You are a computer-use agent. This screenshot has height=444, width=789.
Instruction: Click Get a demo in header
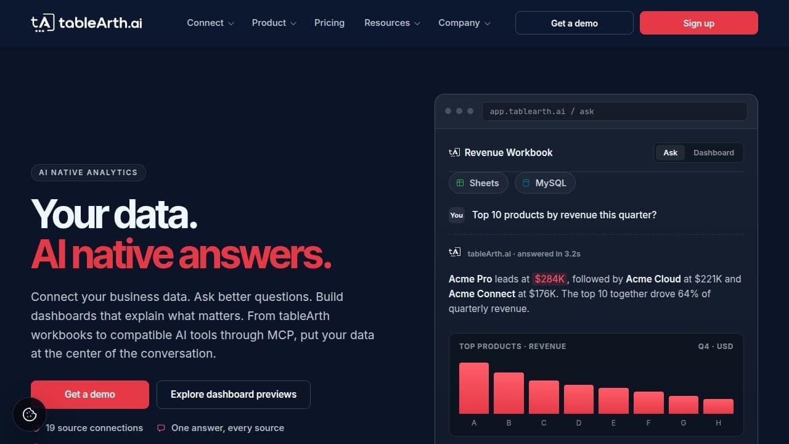574,23
